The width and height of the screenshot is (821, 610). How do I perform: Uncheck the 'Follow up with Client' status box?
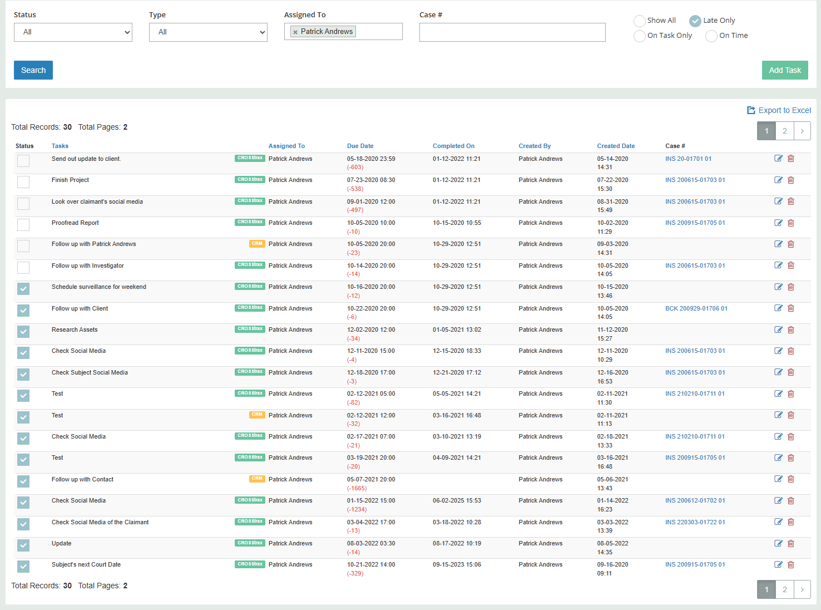click(23, 311)
